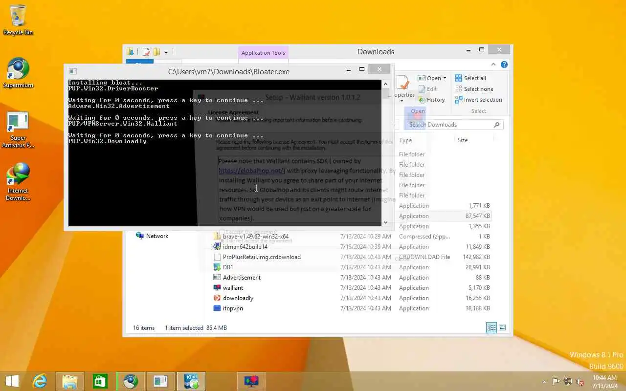The image size is (626, 391).
Task: Open the Supermium desktop shortcut
Action: pos(18,73)
